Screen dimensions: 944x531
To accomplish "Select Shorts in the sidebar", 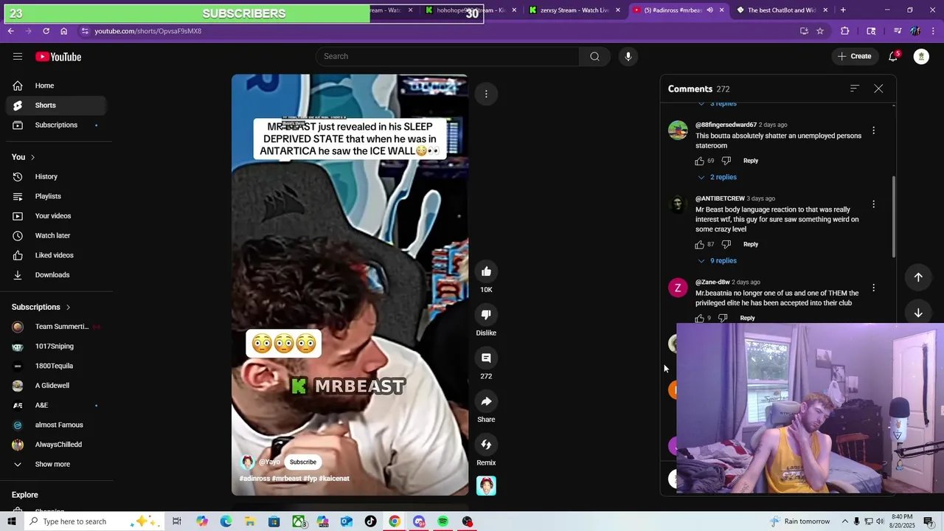I will (55, 105).
